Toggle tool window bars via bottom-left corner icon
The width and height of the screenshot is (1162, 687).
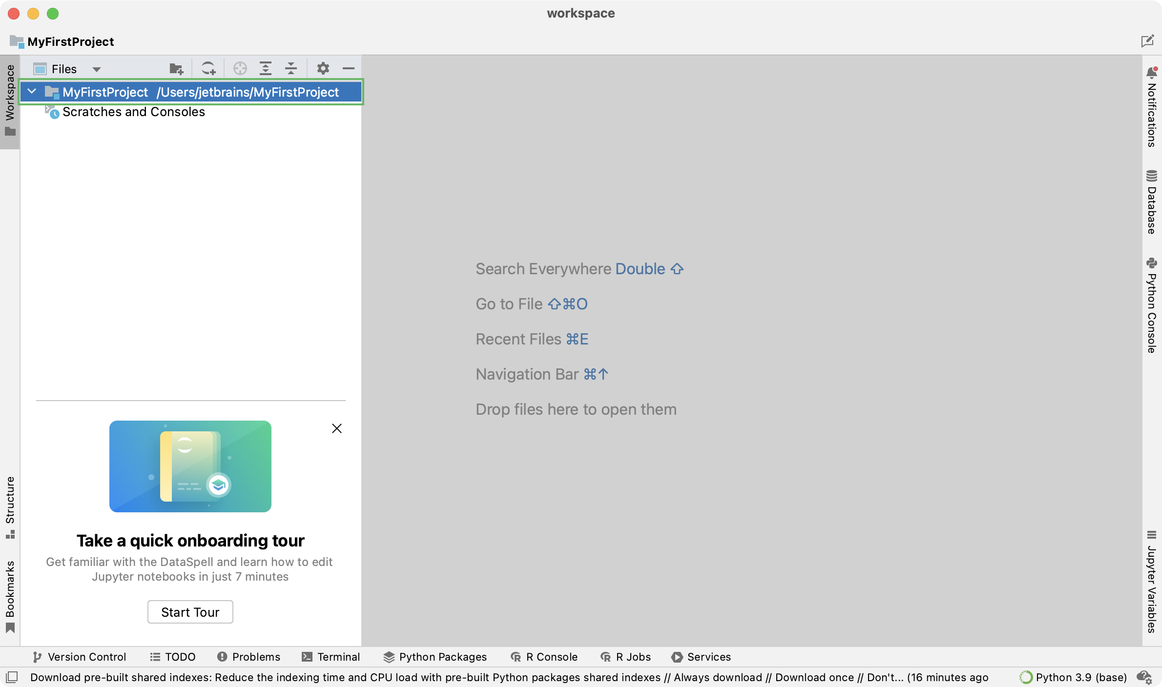pos(12,677)
